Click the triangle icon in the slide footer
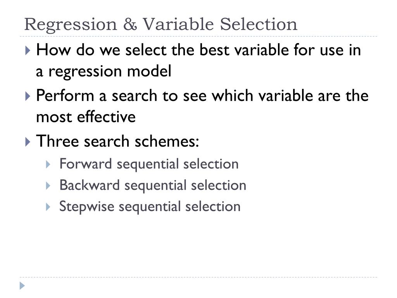Viewport: 397px width, 298px height. click(22, 286)
